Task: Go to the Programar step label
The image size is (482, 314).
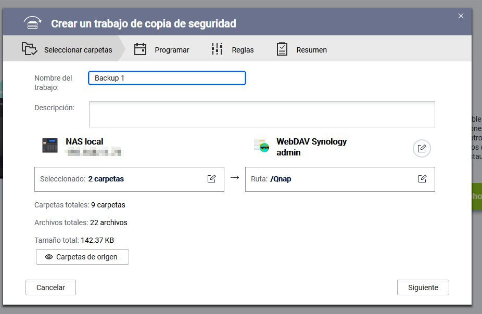Action: tap(172, 50)
